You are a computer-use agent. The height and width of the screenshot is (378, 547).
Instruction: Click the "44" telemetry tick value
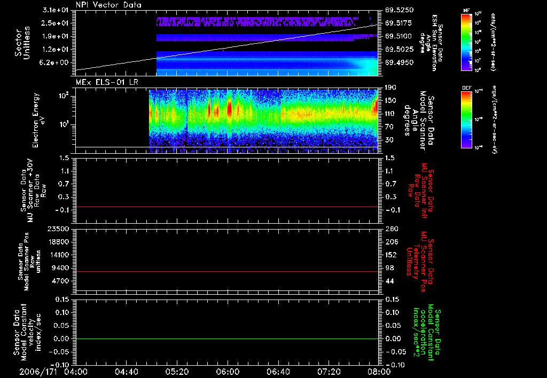(389, 281)
